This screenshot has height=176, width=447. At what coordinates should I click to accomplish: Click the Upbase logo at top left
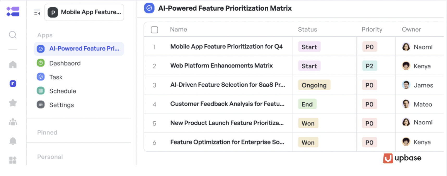point(13,12)
